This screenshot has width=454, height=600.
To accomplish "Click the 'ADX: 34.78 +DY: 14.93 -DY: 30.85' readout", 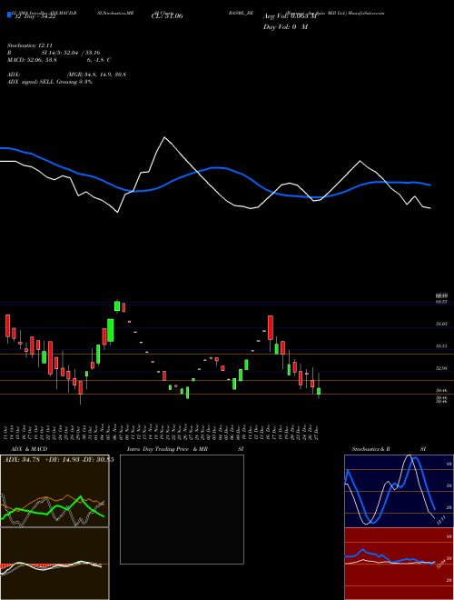I will point(58,460).
